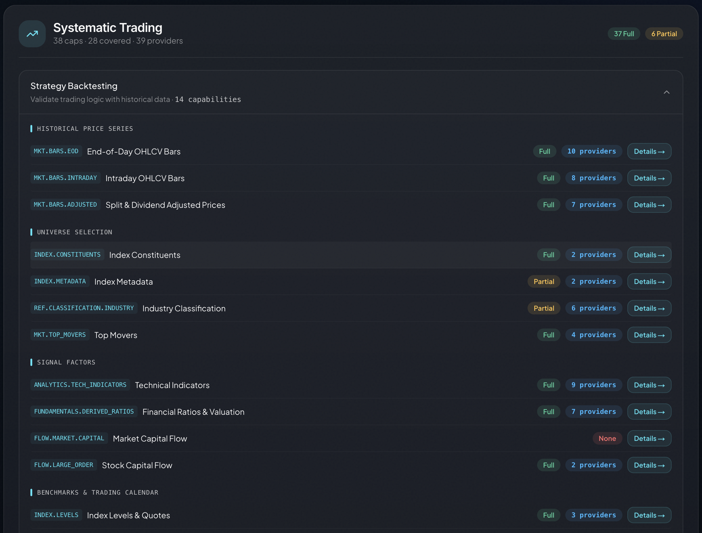Click 6 providers for Industry Classification
702x533 pixels.
[593, 308]
